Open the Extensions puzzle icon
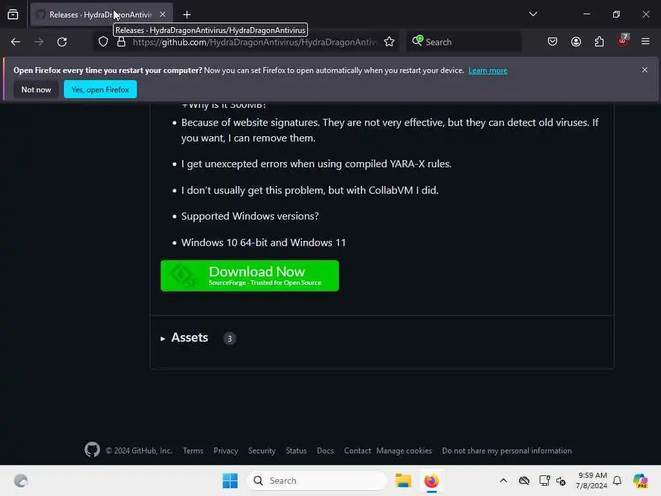 pos(599,41)
